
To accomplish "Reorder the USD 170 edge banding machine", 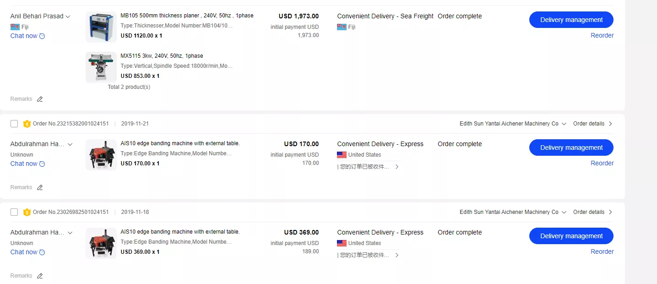I will coord(602,163).
